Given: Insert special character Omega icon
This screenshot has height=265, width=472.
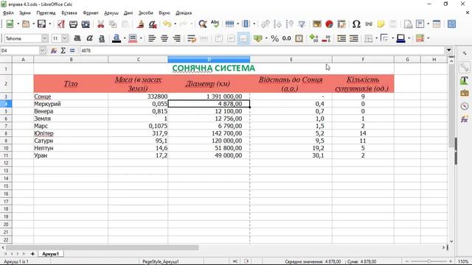Looking at the screenshot, I should (356, 24).
